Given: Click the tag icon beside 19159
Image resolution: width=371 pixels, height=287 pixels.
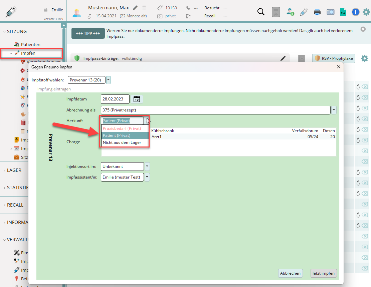Looking at the screenshot, I should (160, 8).
